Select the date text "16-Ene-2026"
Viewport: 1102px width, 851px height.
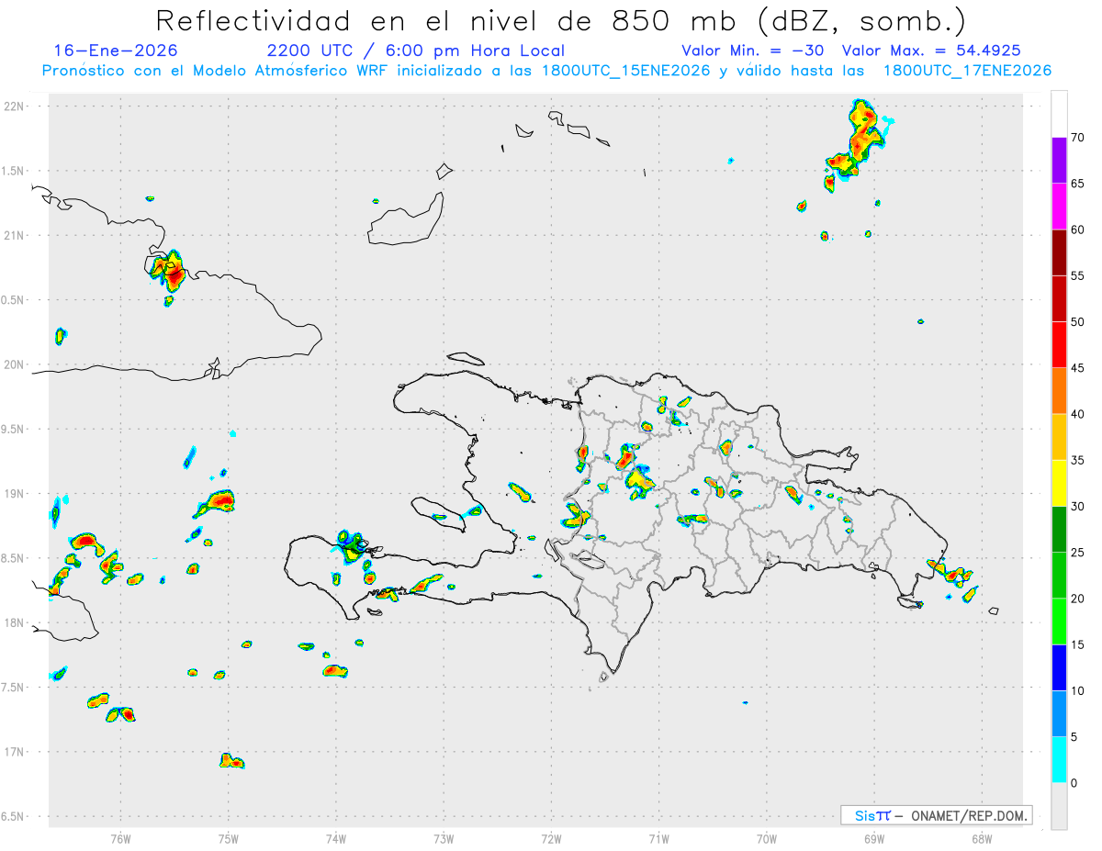click(x=116, y=50)
